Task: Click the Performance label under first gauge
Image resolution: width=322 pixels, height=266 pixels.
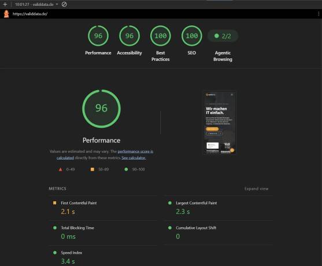Action: (x=98, y=53)
